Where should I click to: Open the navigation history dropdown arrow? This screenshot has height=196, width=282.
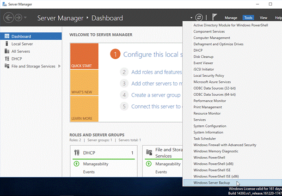(x=25, y=18)
